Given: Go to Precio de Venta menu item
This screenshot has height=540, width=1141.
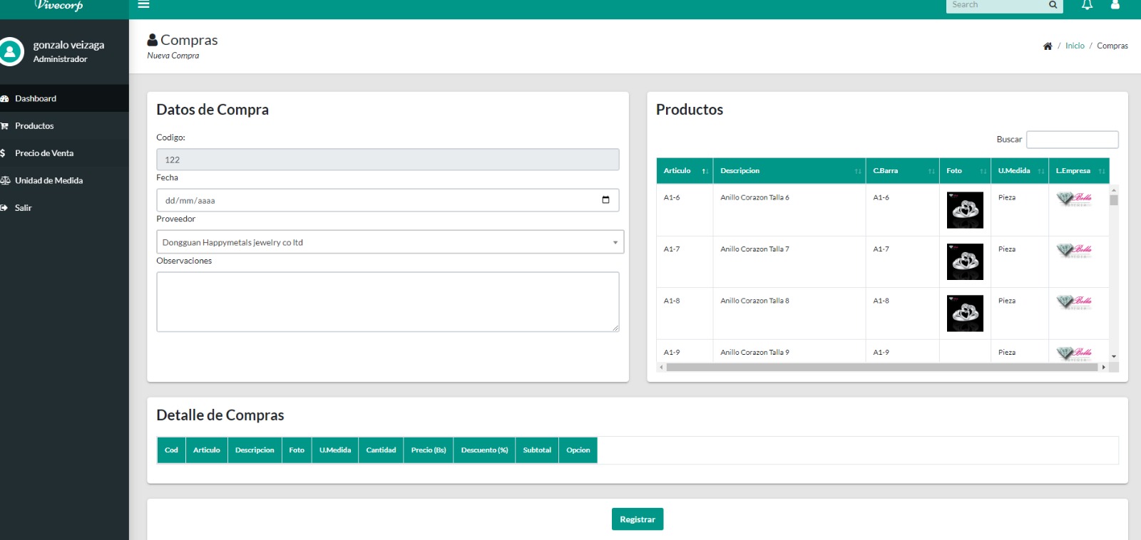Looking at the screenshot, I should 44,153.
